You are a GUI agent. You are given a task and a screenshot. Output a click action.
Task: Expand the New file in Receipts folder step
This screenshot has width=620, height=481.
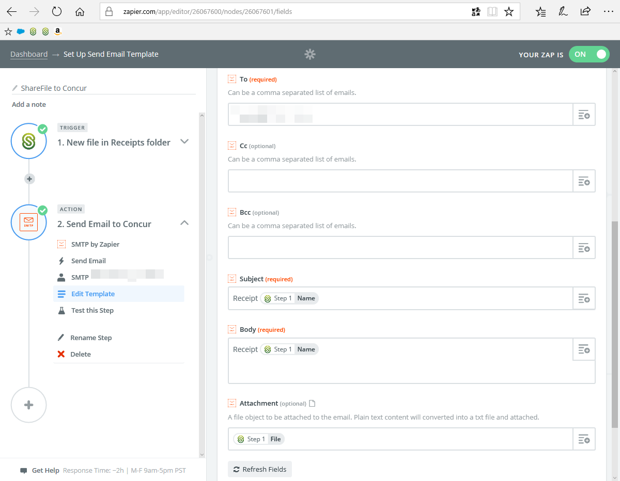tap(184, 142)
